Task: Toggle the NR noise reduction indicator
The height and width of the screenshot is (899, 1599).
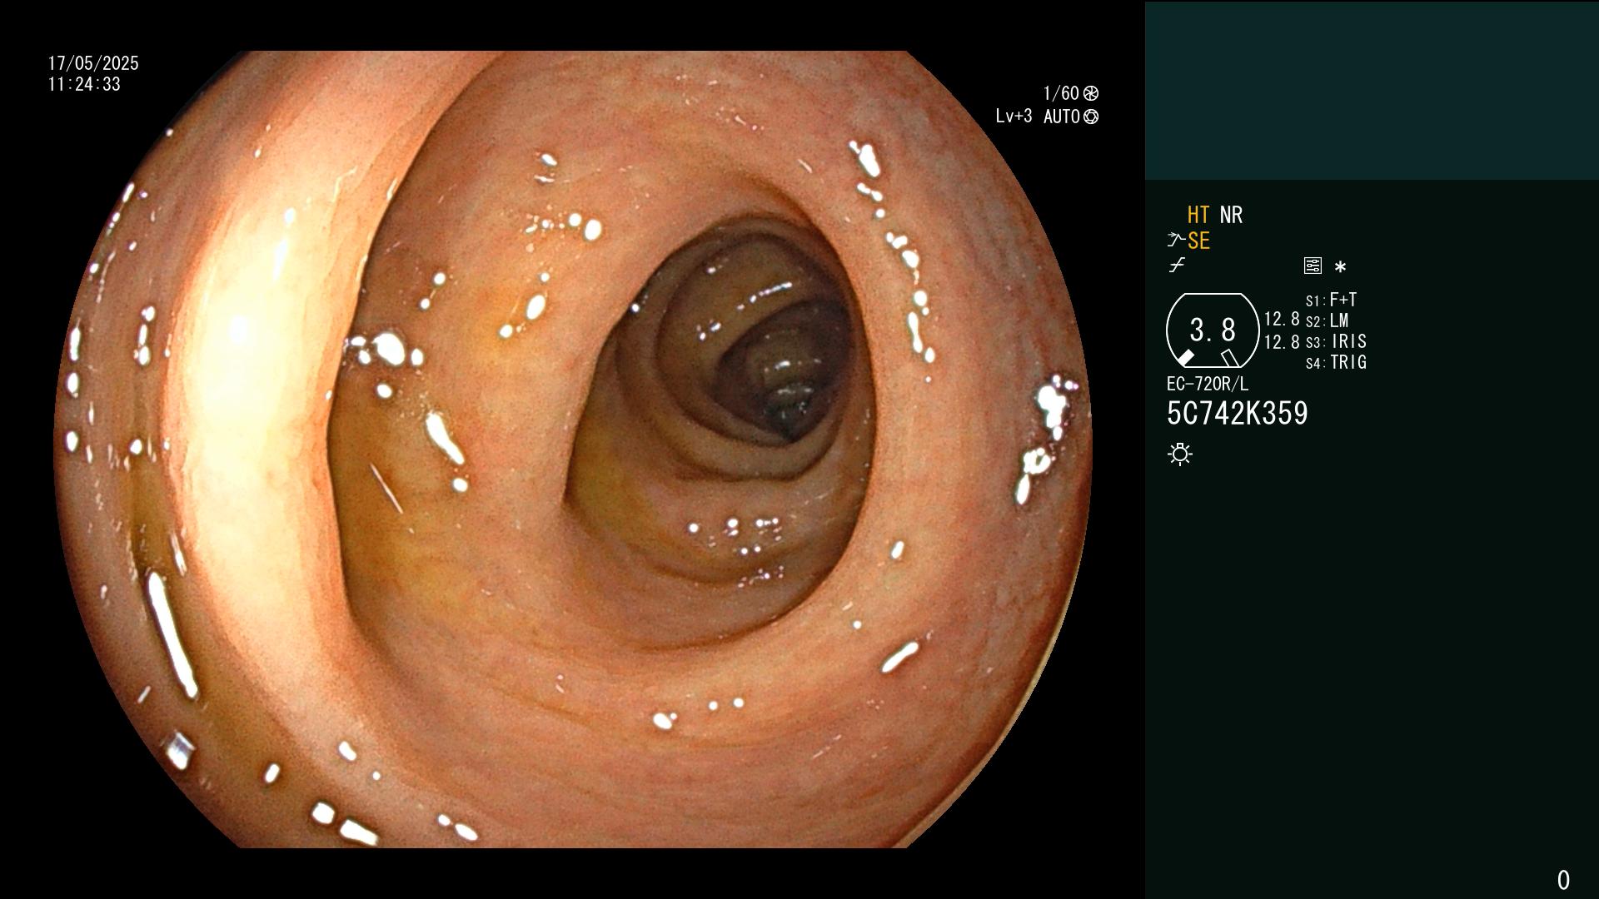Action: [x=1231, y=215]
